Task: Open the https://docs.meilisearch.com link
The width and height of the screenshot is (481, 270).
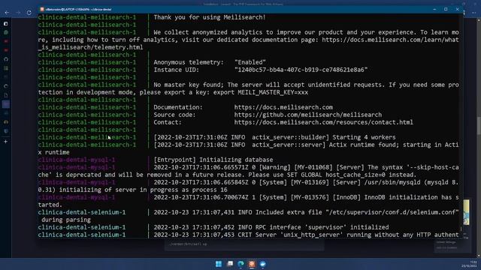Action: (x=283, y=107)
